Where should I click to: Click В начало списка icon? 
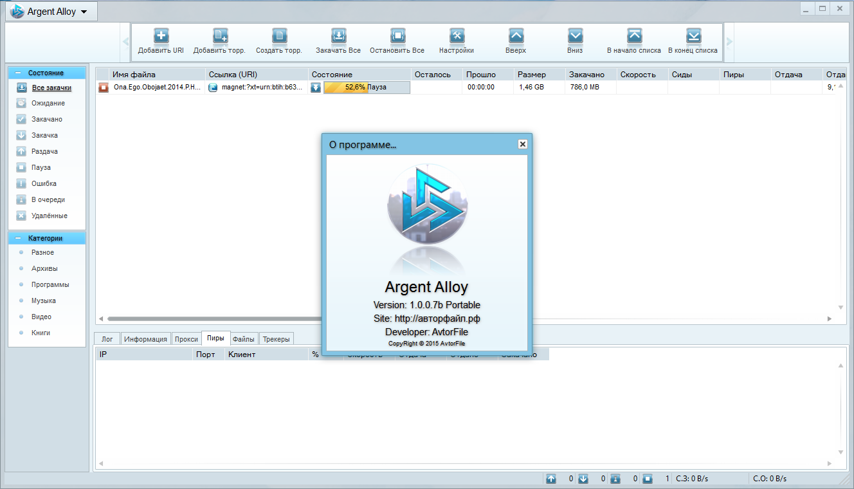634,36
